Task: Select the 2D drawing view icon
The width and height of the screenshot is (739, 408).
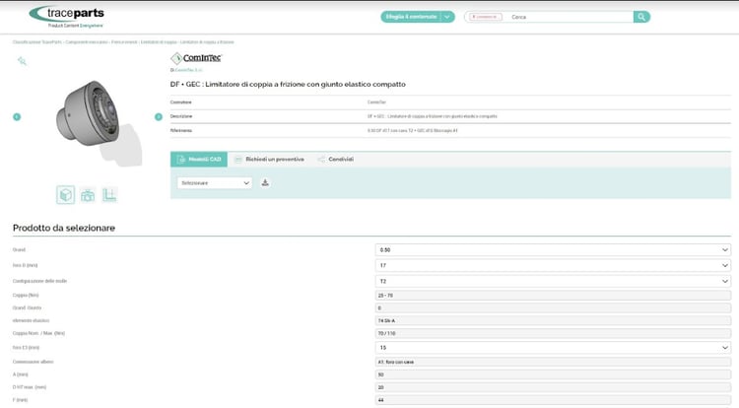Action: [110, 195]
